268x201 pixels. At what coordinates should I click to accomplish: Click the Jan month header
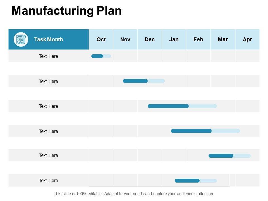174,39
